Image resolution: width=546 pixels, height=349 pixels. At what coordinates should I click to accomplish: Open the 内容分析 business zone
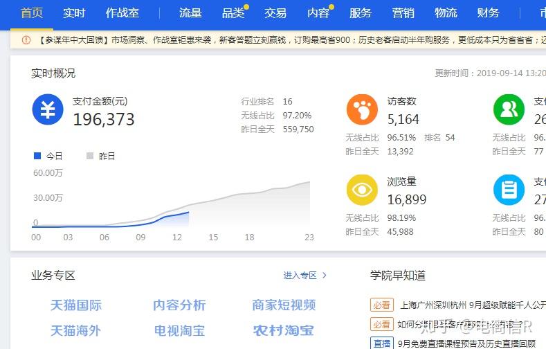(179, 305)
